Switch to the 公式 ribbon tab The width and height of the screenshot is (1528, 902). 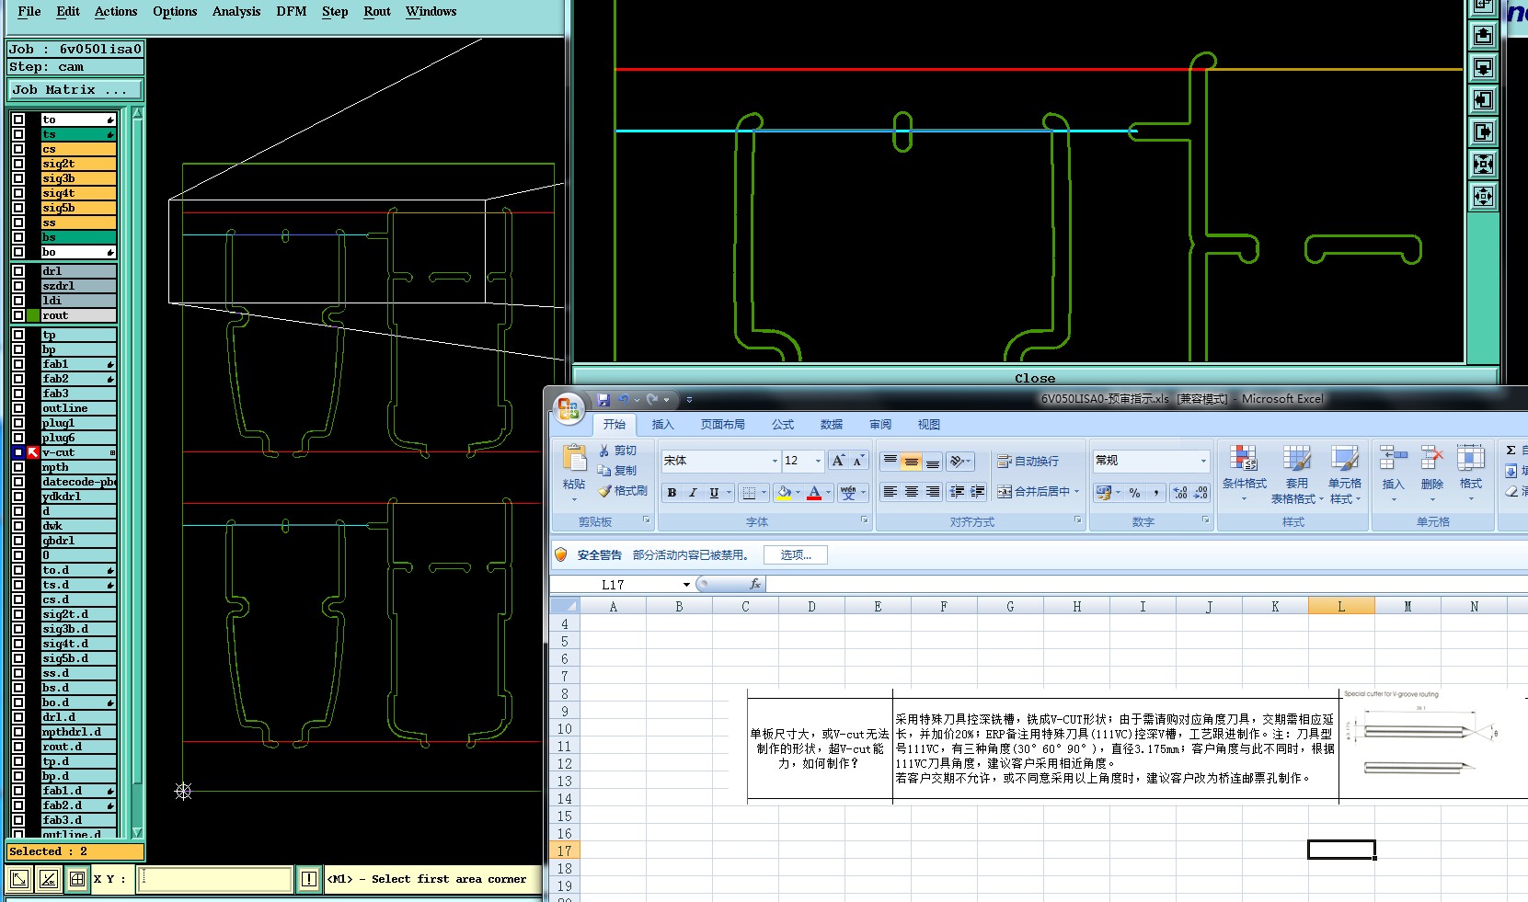(x=783, y=425)
